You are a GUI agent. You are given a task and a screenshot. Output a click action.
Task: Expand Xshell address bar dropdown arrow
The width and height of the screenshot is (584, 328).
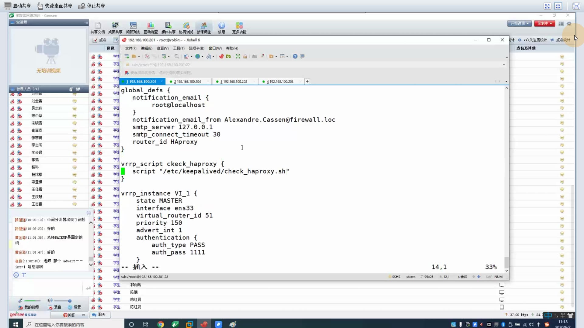(504, 64)
